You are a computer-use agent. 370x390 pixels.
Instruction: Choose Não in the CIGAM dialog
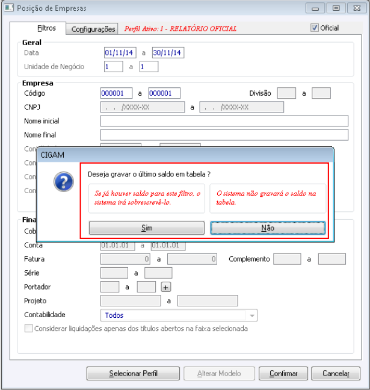click(x=268, y=228)
